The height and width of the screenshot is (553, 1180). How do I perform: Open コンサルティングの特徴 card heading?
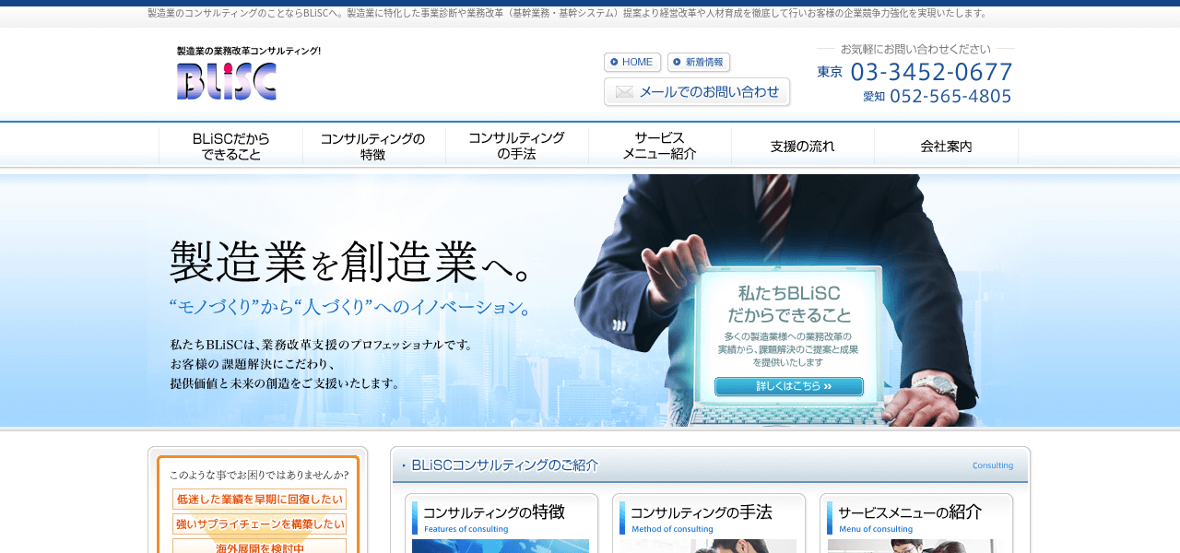[x=493, y=512]
